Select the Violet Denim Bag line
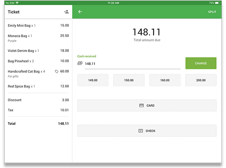 click(38, 51)
